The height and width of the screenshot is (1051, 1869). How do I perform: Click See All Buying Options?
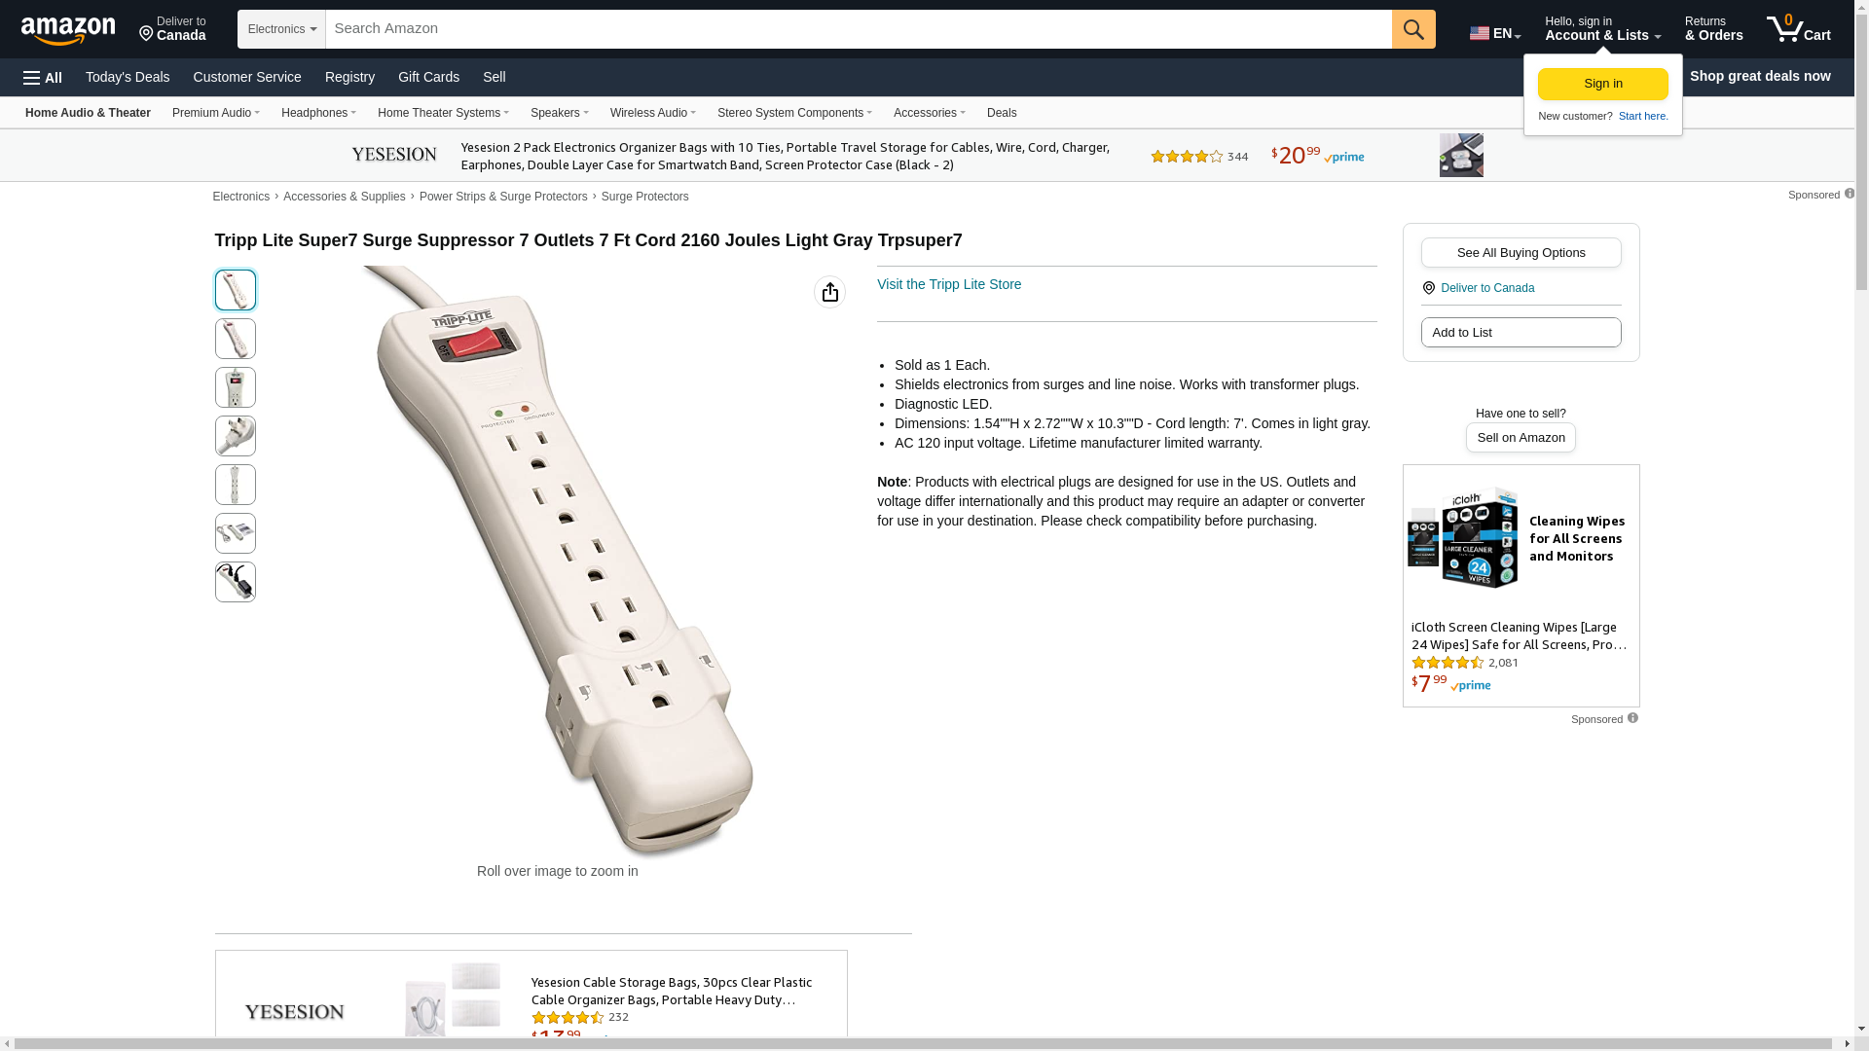[x=1521, y=253]
